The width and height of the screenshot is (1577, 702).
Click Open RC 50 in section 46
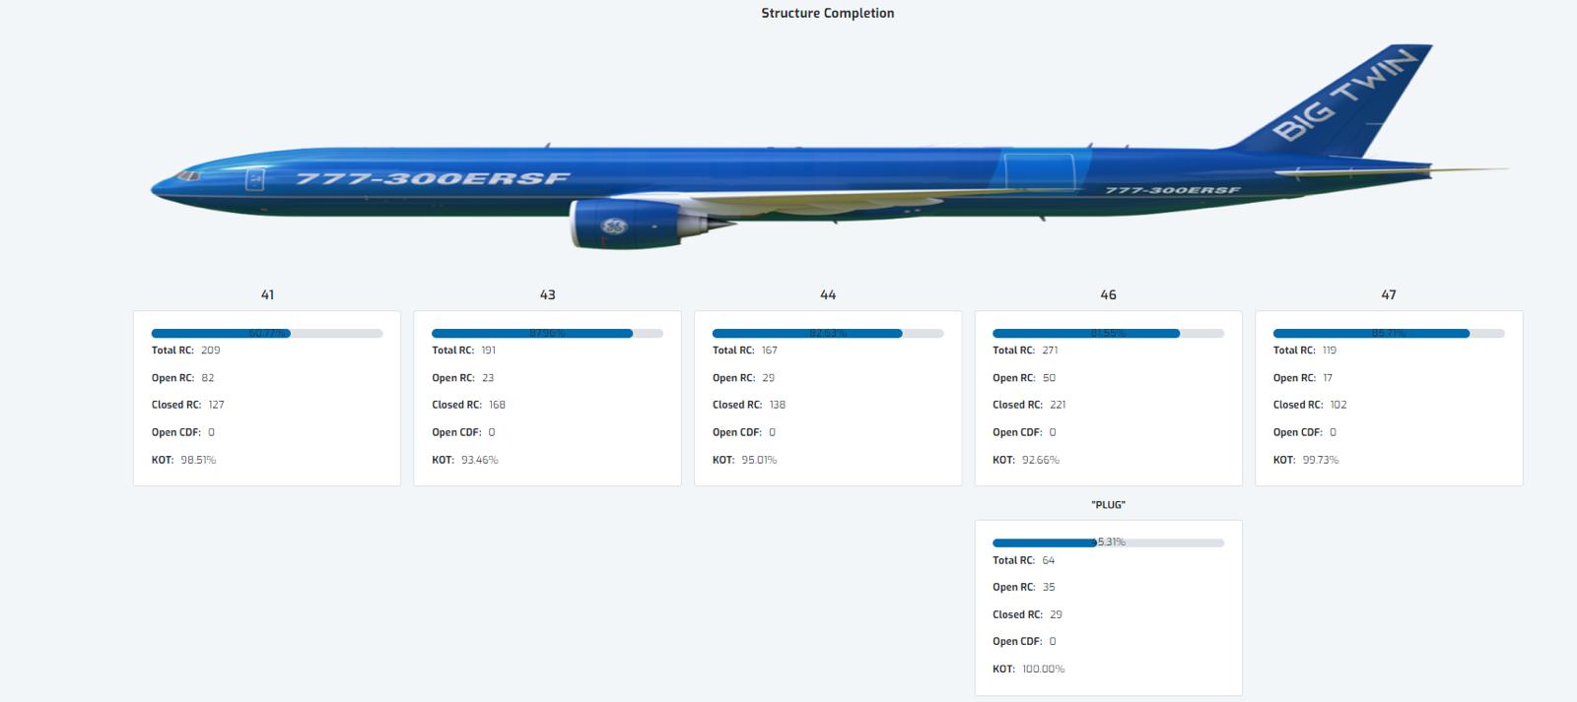click(x=1024, y=378)
